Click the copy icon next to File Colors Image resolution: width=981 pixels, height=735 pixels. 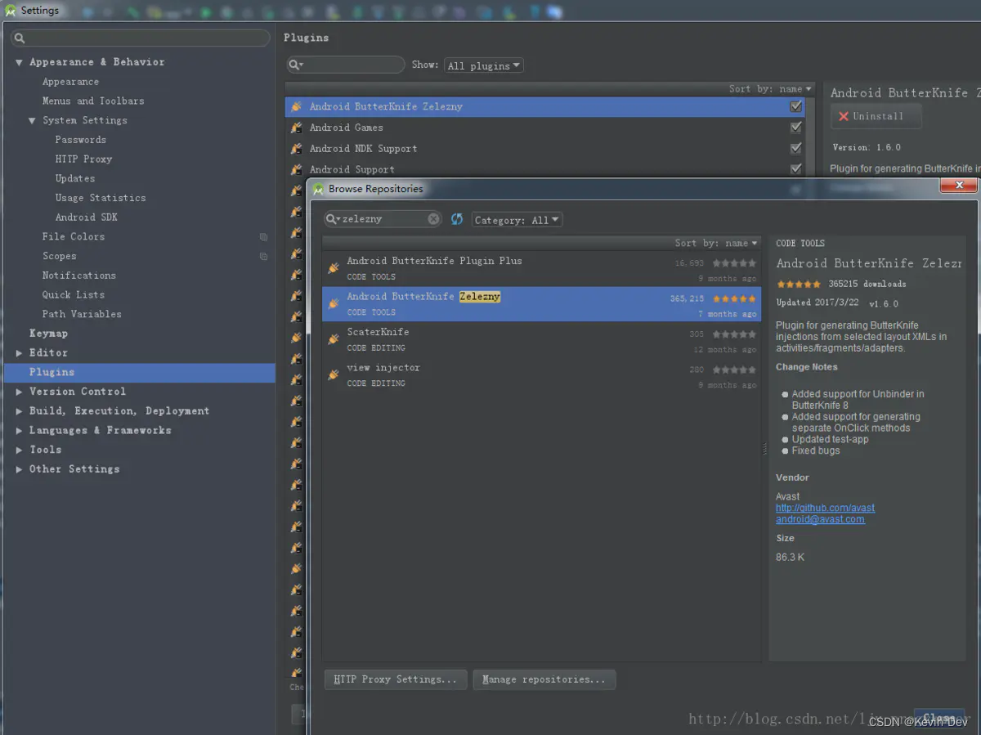click(x=263, y=237)
